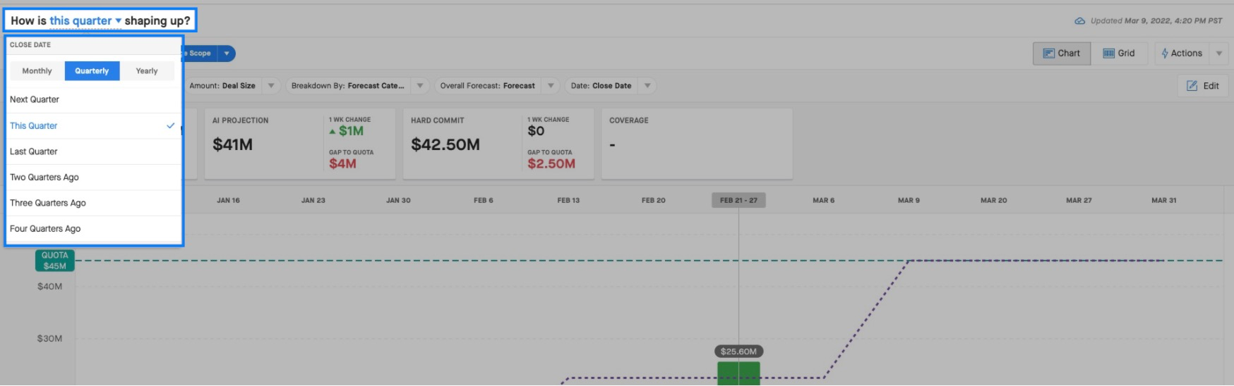Click the cloud sync icon near Updated

1079,21
